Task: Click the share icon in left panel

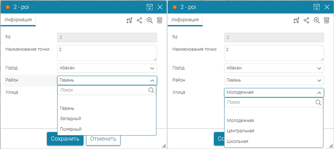Action: pos(139,21)
